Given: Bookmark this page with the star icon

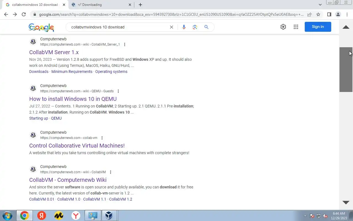Looking at the screenshot, I should coord(318,14).
